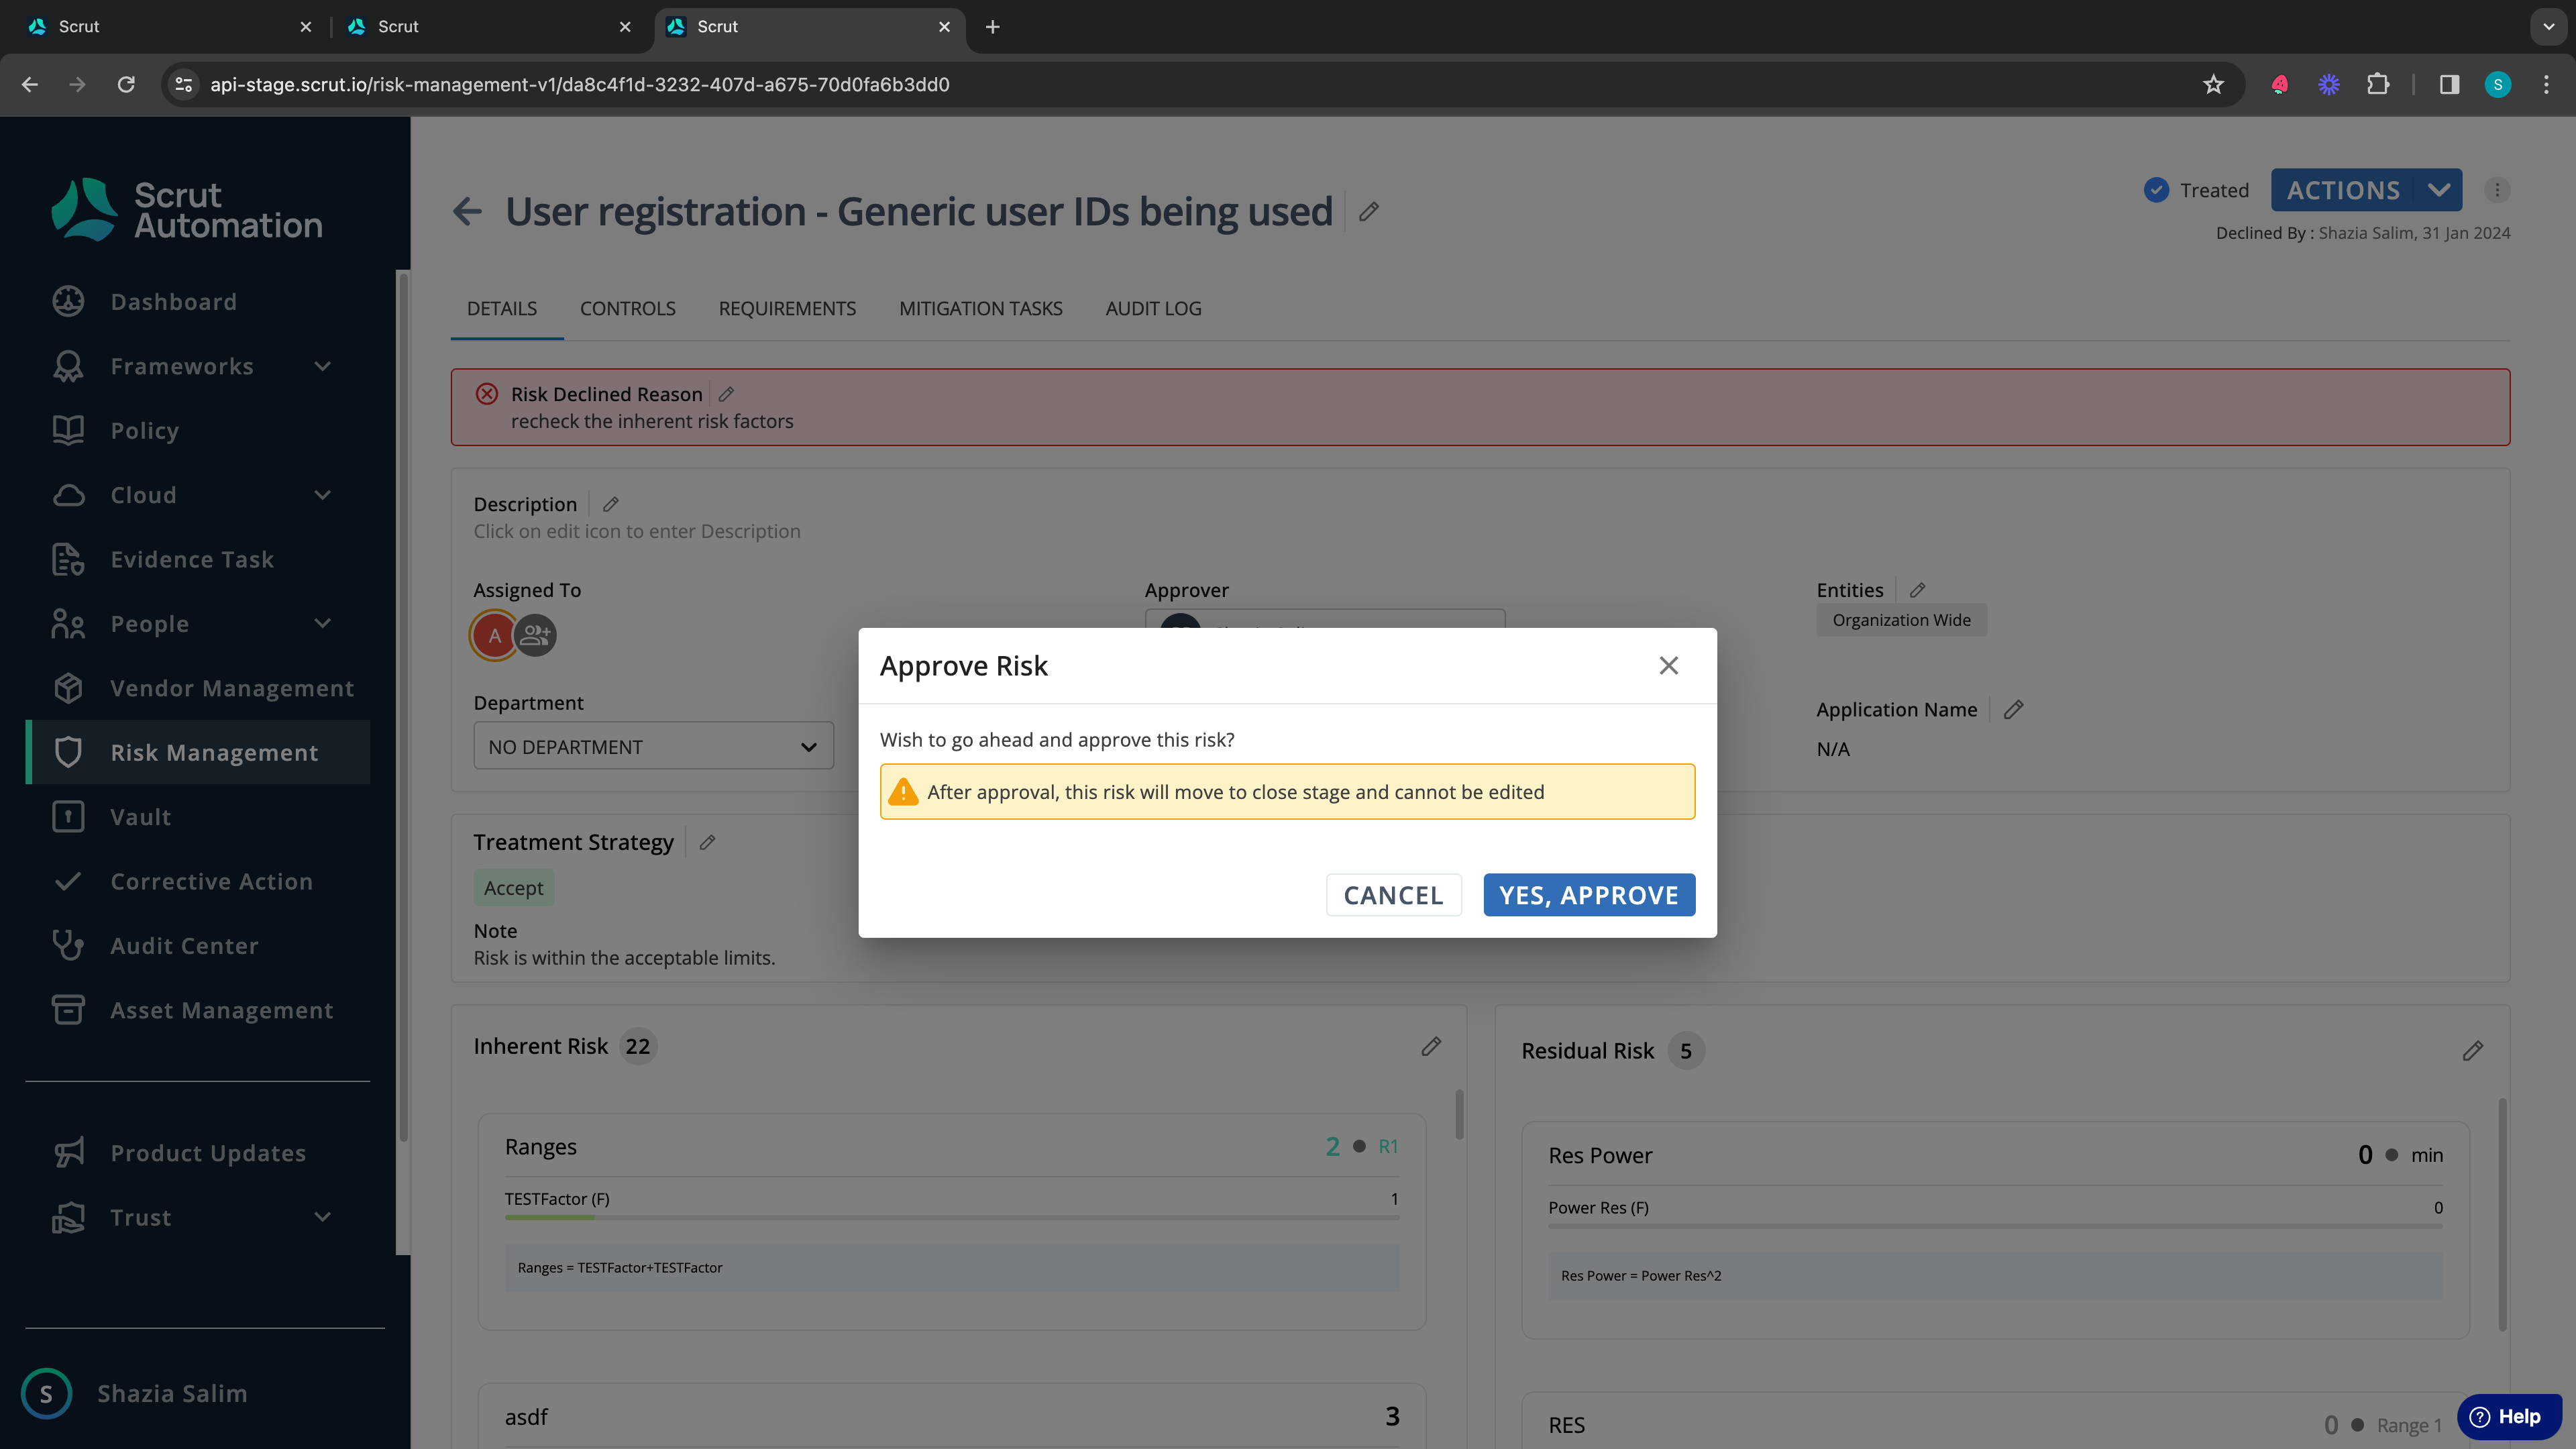
Task: Edit the Entities pencil icon
Action: [x=1917, y=590]
